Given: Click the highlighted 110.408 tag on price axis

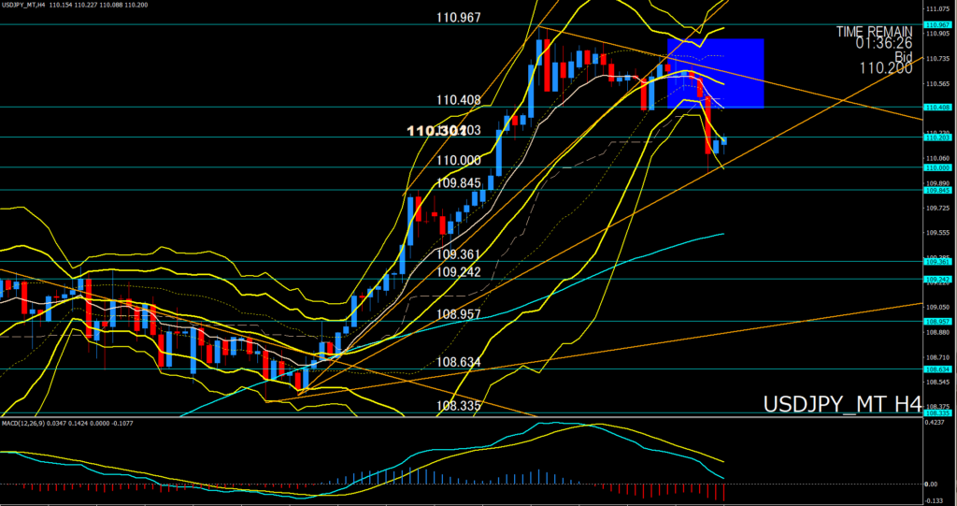Looking at the screenshot, I should [x=936, y=107].
